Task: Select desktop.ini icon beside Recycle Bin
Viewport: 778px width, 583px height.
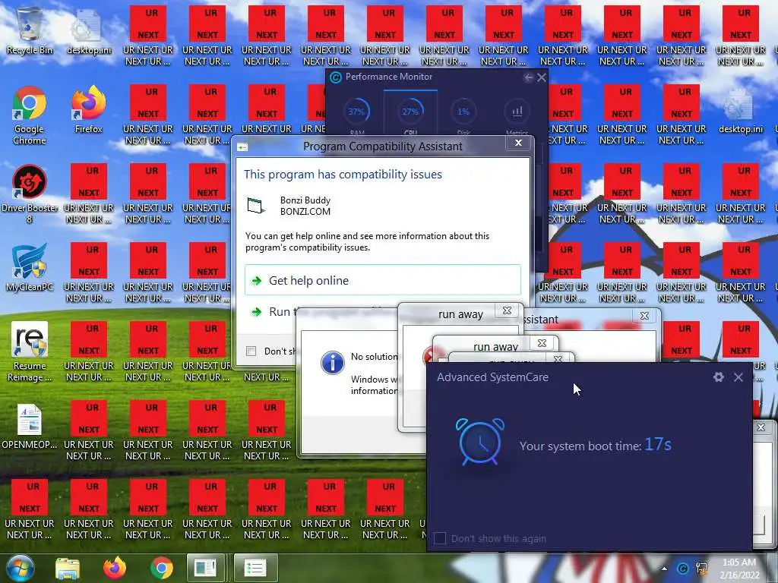Action: [x=89, y=30]
